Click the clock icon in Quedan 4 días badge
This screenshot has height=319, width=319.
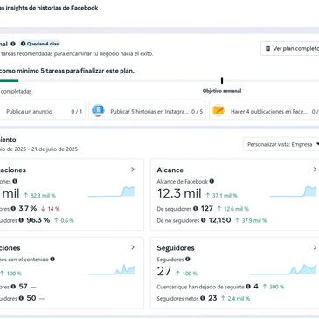point(23,44)
